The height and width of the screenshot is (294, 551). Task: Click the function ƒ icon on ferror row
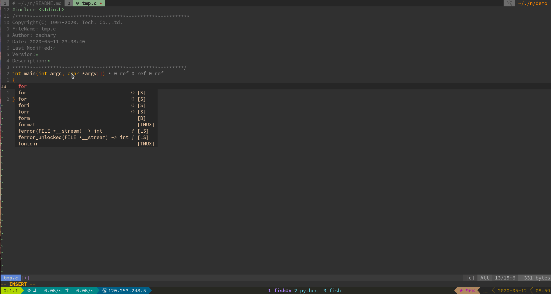tap(133, 131)
